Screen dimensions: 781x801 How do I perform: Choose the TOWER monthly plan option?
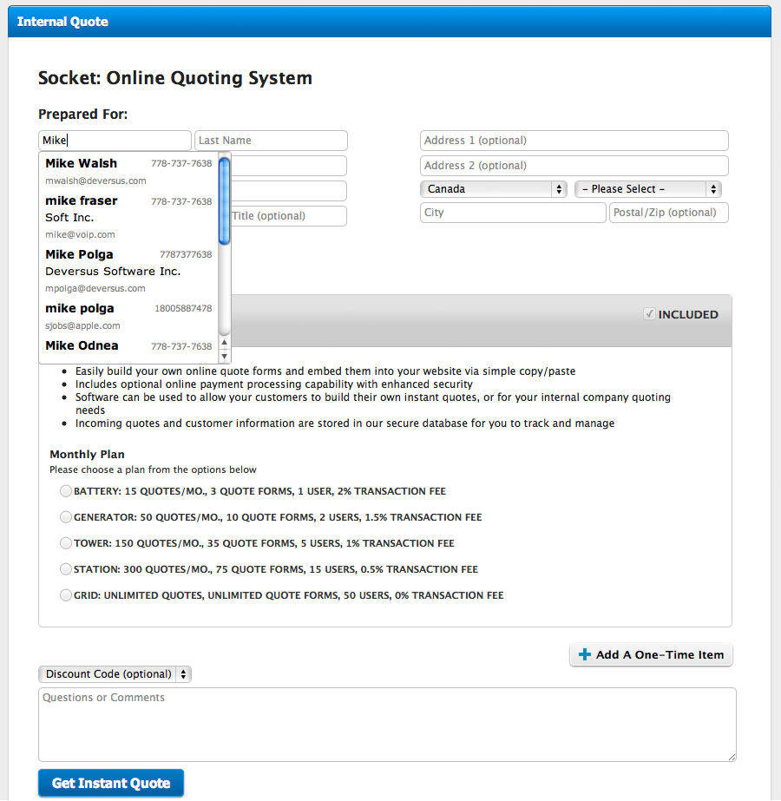point(66,543)
